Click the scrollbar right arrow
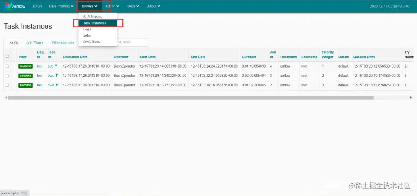 412,98
